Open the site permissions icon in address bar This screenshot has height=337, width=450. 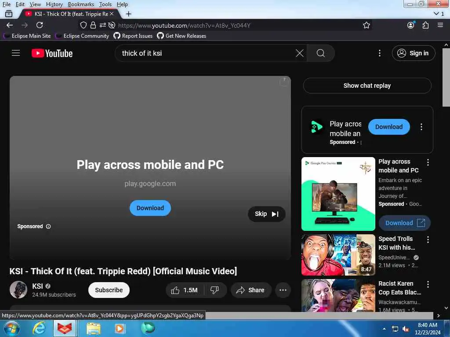(103, 25)
